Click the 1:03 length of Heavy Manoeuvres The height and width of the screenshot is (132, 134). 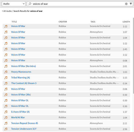(x=125, y=72)
